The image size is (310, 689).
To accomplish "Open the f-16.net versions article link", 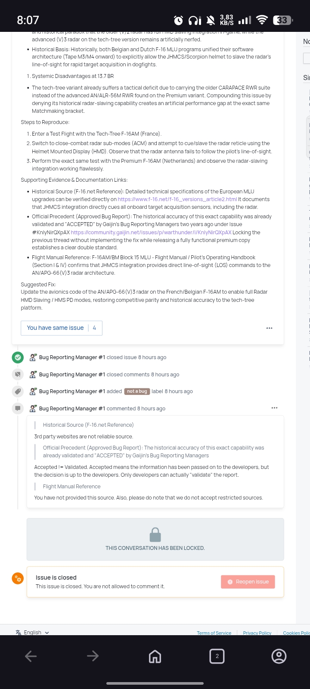I will coord(177,199).
